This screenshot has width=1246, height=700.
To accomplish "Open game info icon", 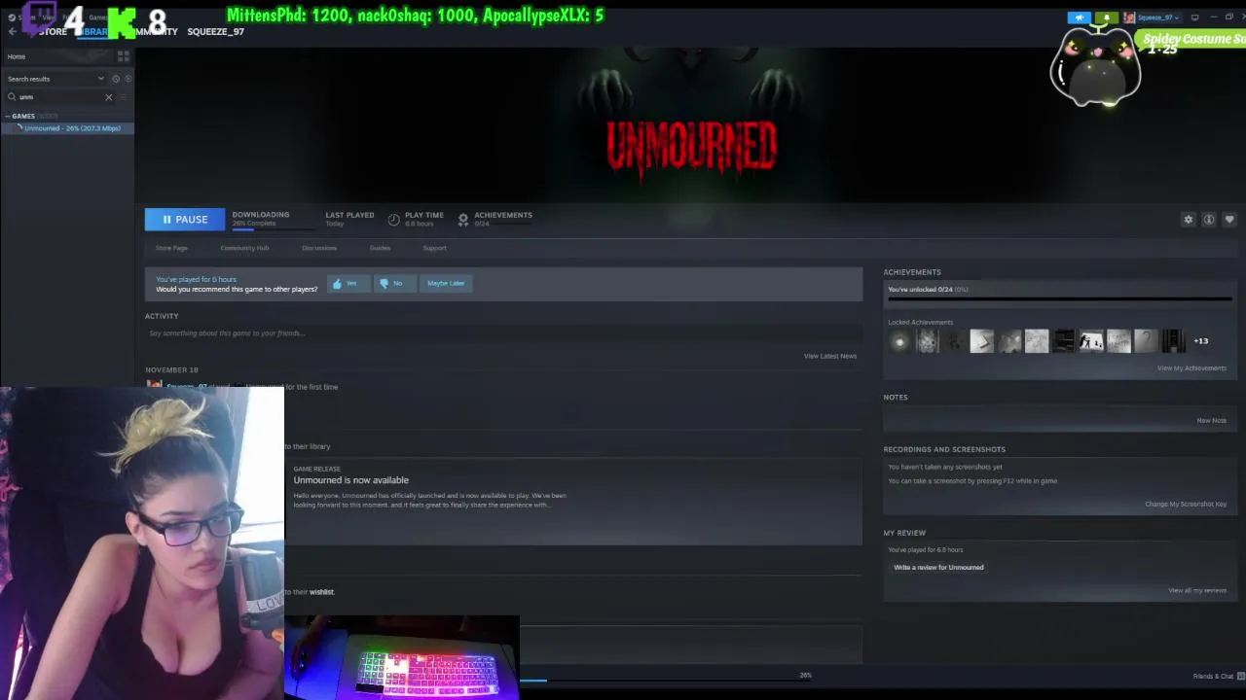I will [1209, 220].
